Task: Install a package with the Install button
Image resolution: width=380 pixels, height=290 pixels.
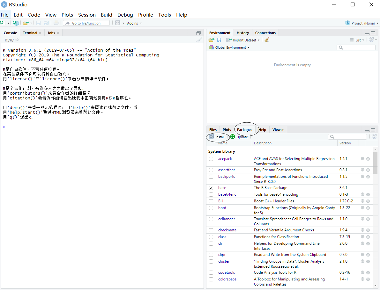Action: [x=217, y=137]
